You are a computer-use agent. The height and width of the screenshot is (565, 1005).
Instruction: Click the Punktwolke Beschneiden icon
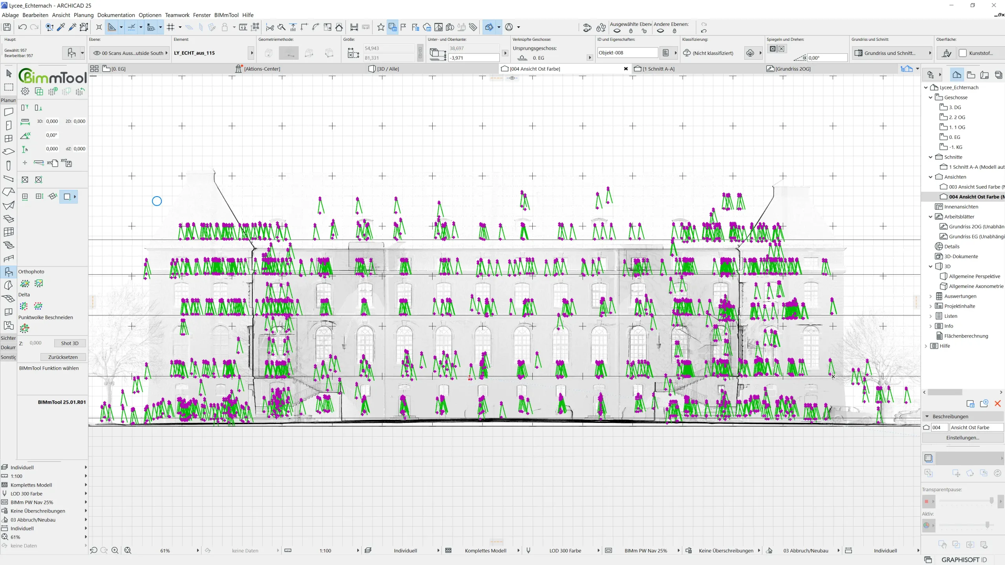pos(24,328)
